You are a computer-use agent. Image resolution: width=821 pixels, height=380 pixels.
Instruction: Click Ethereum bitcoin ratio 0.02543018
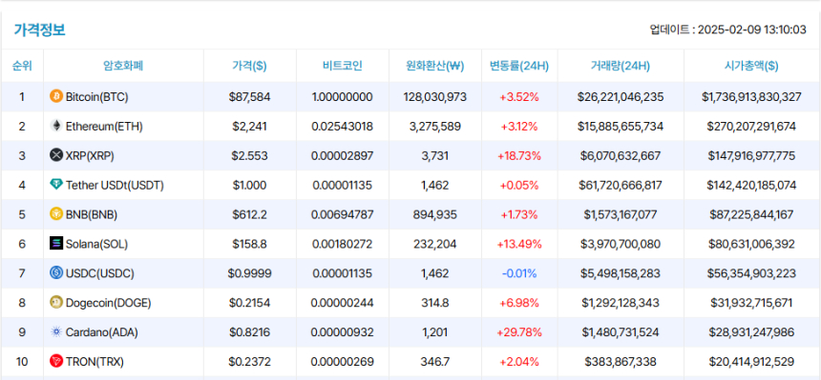point(343,126)
